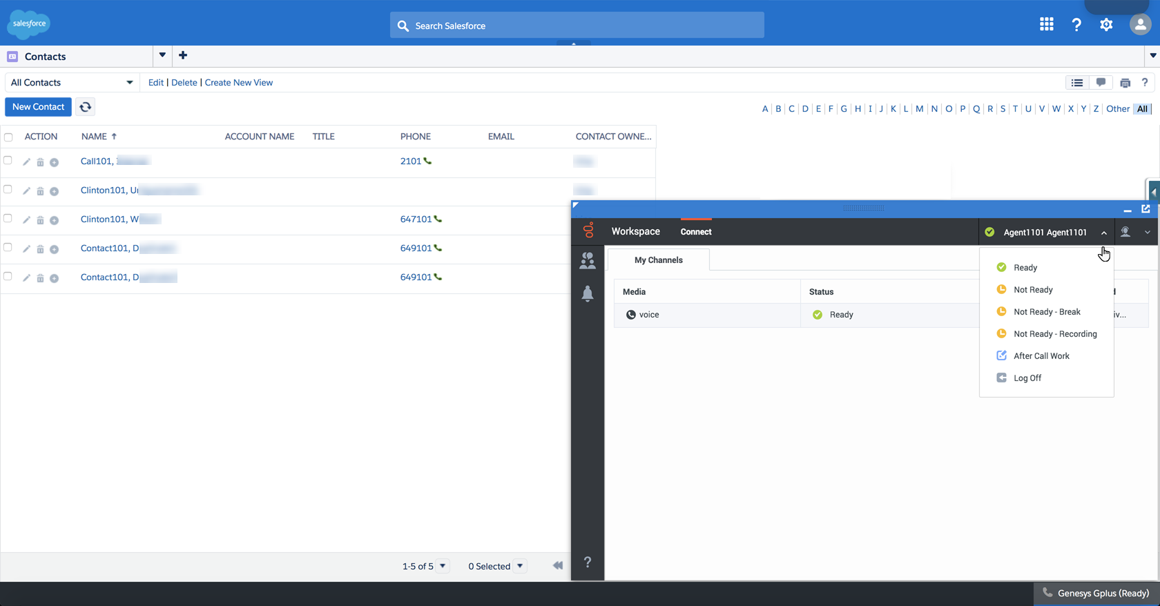This screenshot has height=606, width=1160.
Task: Click the printable view printer icon
Action: click(1125, 83)
